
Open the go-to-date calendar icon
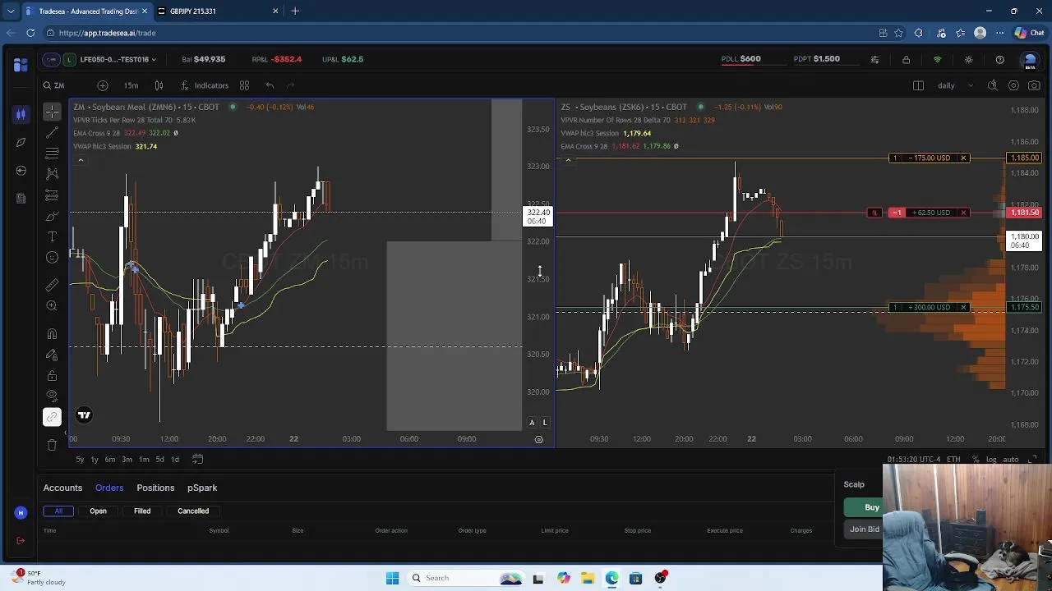coord(197,460)
